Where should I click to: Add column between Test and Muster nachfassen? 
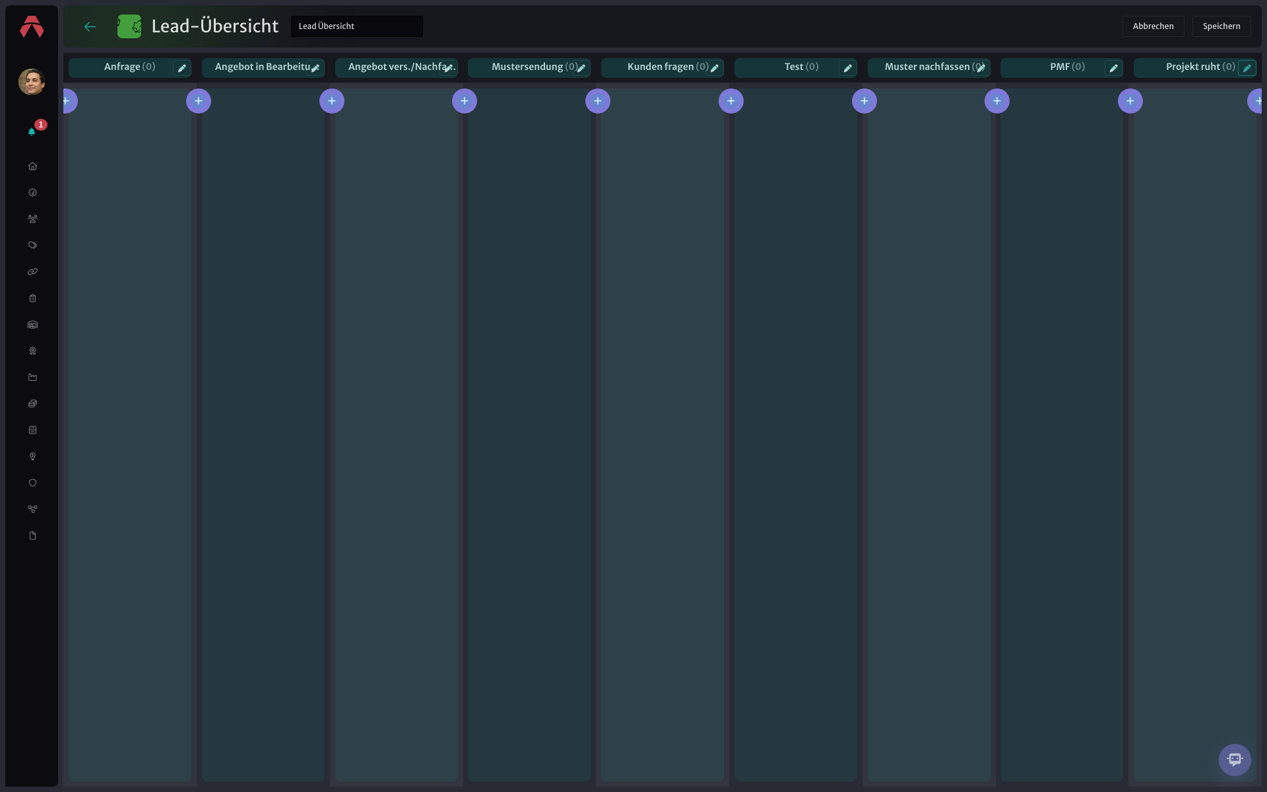pyautogui.click(x=864, y=101)
